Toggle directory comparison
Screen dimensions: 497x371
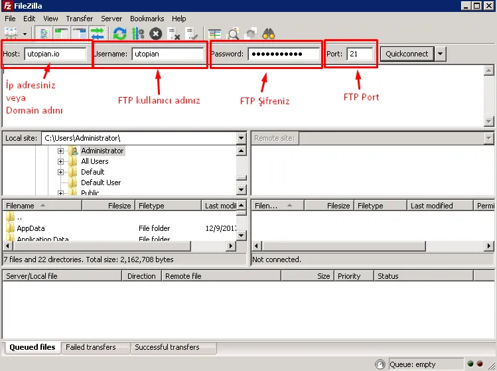coord(233,34)
